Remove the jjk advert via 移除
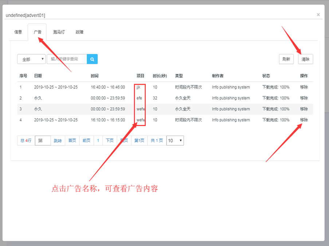Screen dimensions: 329x246 click(x=304, y=87)
